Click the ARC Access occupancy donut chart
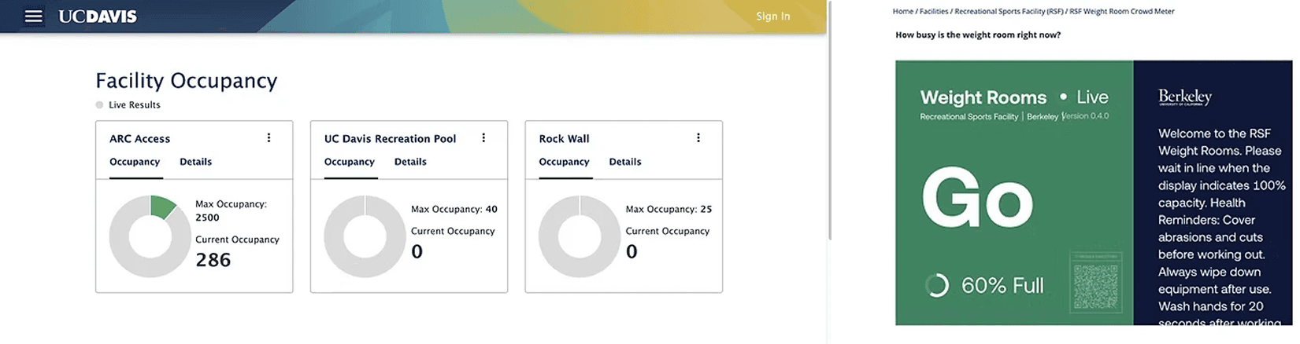Screen dimensions: 1300x344 (x=150, y=236)
